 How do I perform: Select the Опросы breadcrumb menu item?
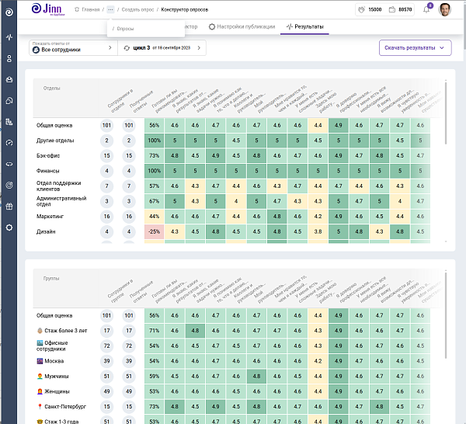(125, 29)
